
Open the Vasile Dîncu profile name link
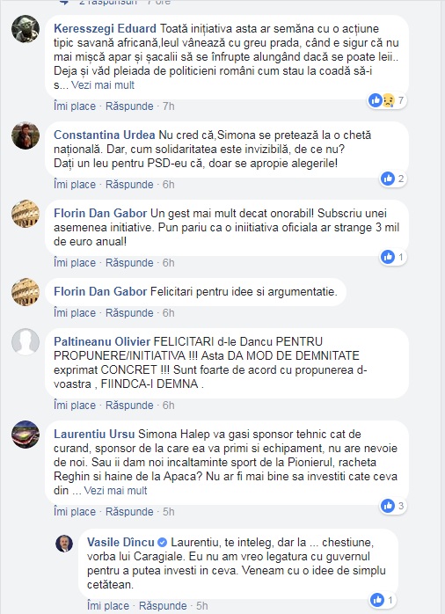pyautogui.click(x=120, y=543)
